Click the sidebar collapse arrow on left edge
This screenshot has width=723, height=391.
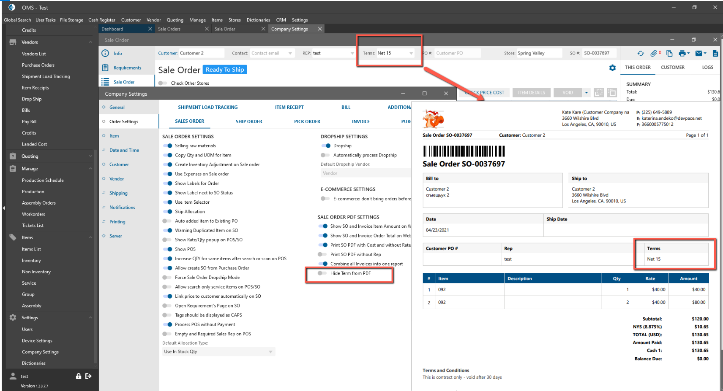(3, 208)
